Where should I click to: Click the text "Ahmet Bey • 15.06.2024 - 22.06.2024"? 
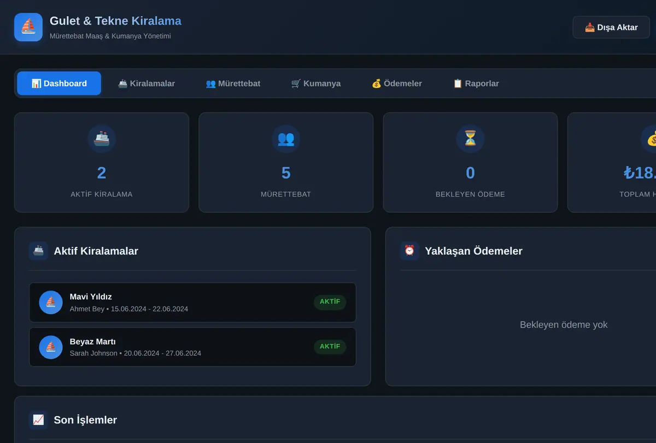click(x=129, y=309)
